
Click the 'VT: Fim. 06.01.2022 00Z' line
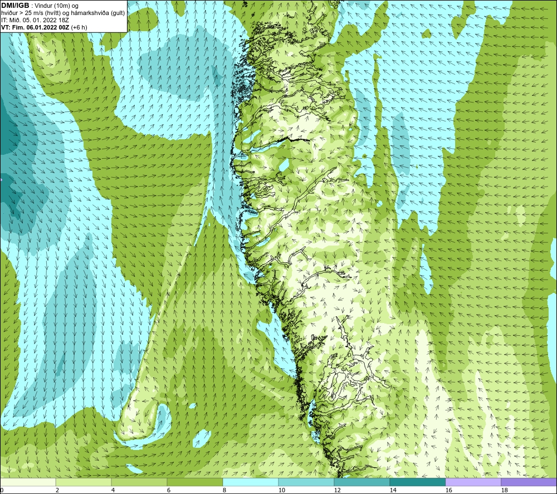[x=36, y=27]
